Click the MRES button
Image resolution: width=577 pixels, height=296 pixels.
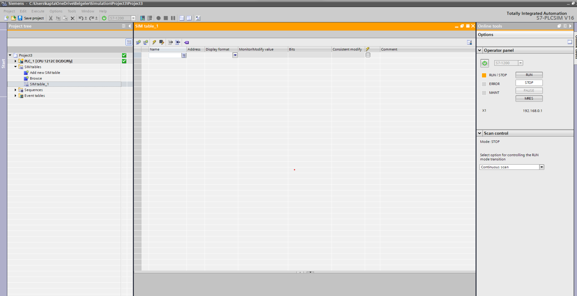tap(529, 98)
